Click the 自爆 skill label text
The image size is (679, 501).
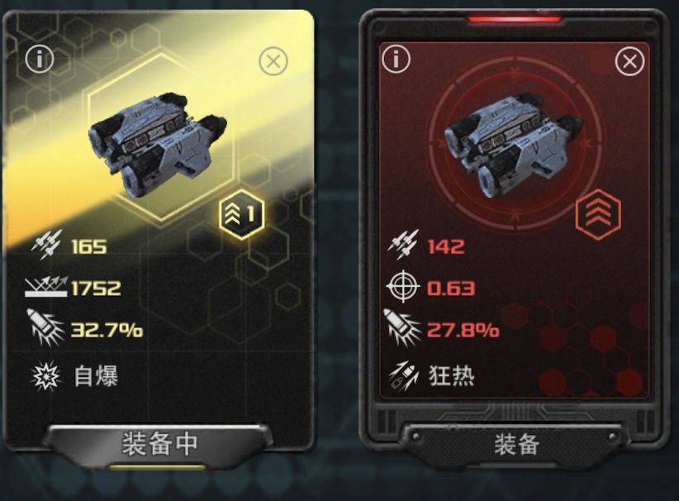click(x=96, y=376)
